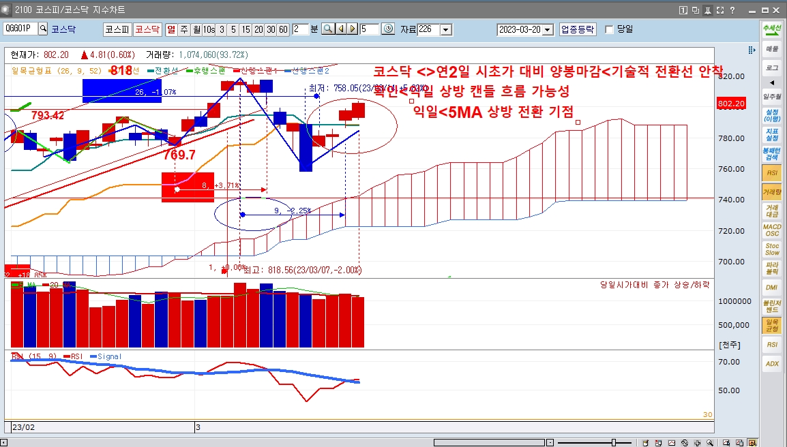The image size is (787, 447).
Task: Click the zoom magnifier icon after 분
Action: (x=327, y=29)
